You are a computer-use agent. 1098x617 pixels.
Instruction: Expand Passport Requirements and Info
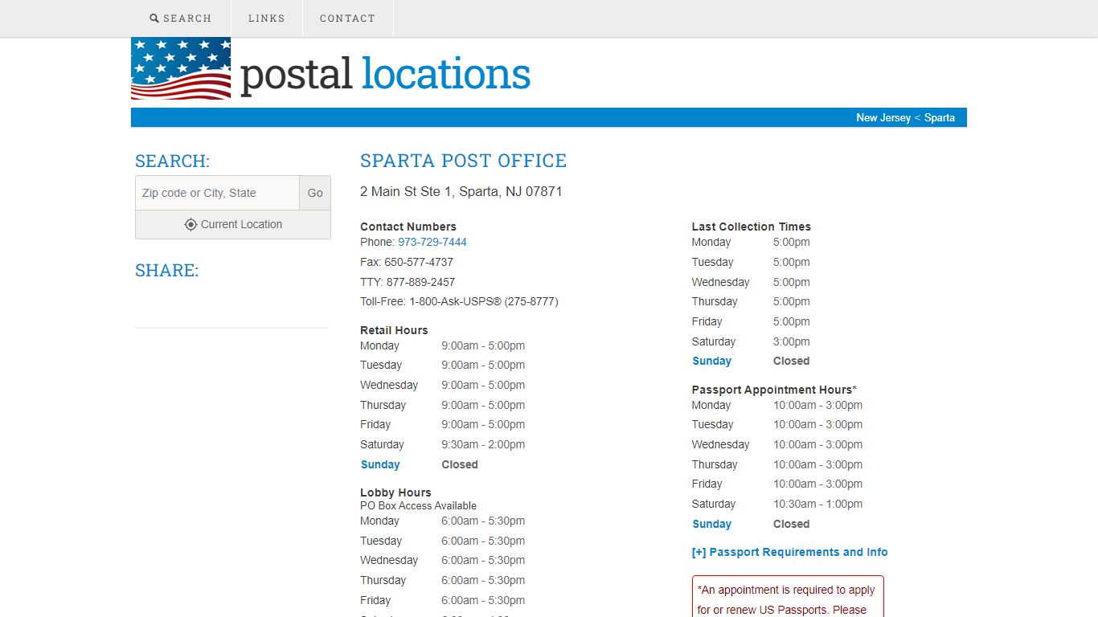[x=789, y=552]
